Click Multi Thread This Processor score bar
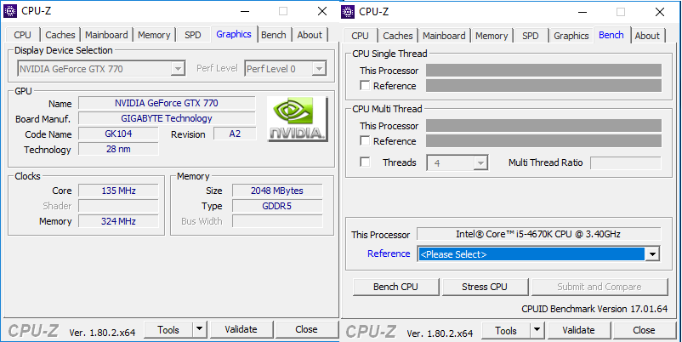Viewport: 682px width, 342px height. [543, 125]
